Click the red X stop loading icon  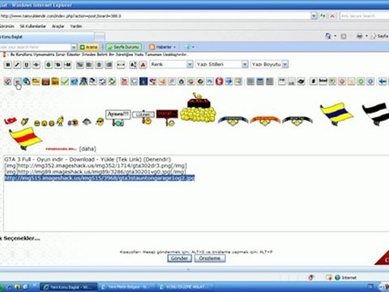click(332, 16)
